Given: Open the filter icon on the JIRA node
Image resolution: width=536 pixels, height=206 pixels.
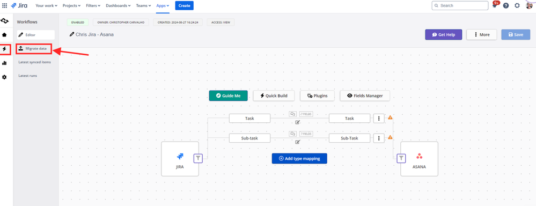Looking at the screenshot, I should point(199,158).
